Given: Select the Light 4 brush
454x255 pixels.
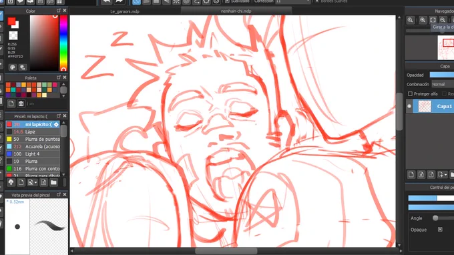Looking at the screenshot, I should [33, 154].
